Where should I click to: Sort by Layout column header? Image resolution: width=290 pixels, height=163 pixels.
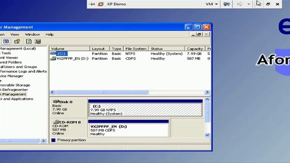pos(100,49)
